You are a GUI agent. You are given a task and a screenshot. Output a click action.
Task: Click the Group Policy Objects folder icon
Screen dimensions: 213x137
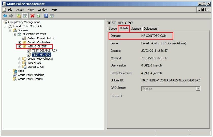point(24,59)
